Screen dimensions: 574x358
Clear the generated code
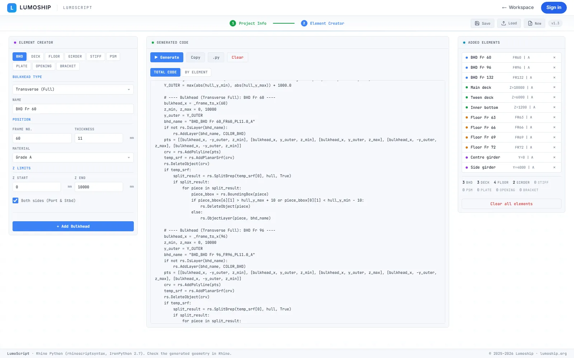(x=237, y=57)
